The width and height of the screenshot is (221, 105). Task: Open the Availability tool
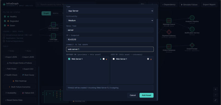click(x=11, y=93)
